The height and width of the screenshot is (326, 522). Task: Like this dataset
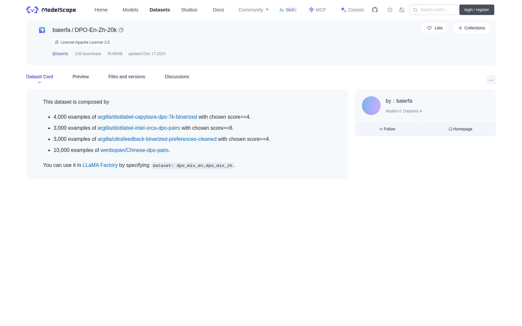click(x=434, y=28)
